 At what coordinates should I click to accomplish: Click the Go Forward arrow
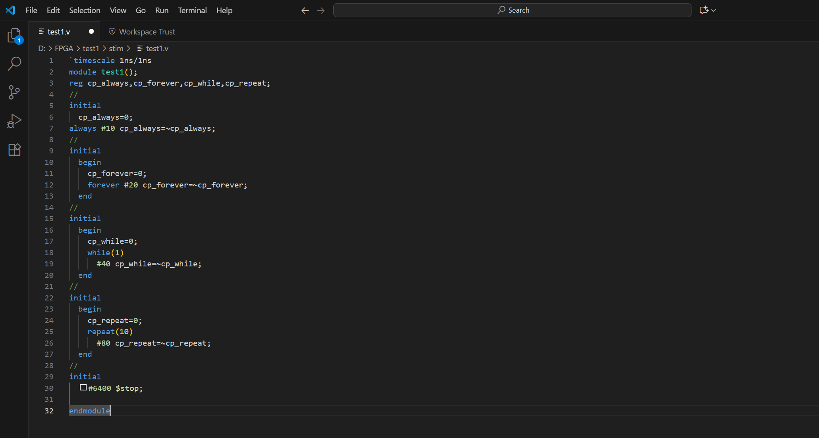point(321,11)
